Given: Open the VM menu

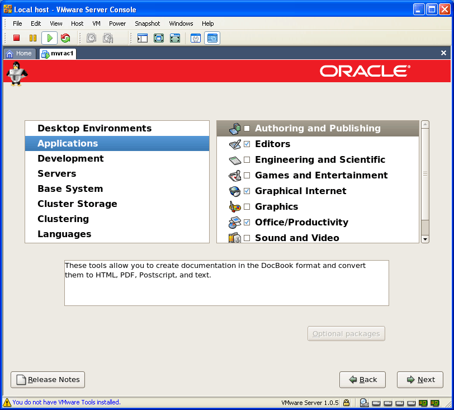Looking at the screenshot, I should (97, 23).
